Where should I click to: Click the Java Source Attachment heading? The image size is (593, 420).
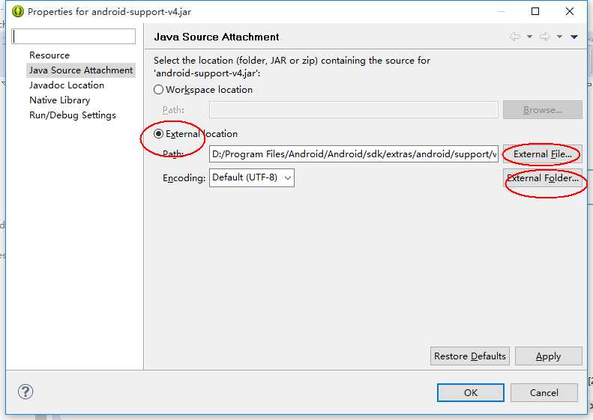[x=217, y=37]
